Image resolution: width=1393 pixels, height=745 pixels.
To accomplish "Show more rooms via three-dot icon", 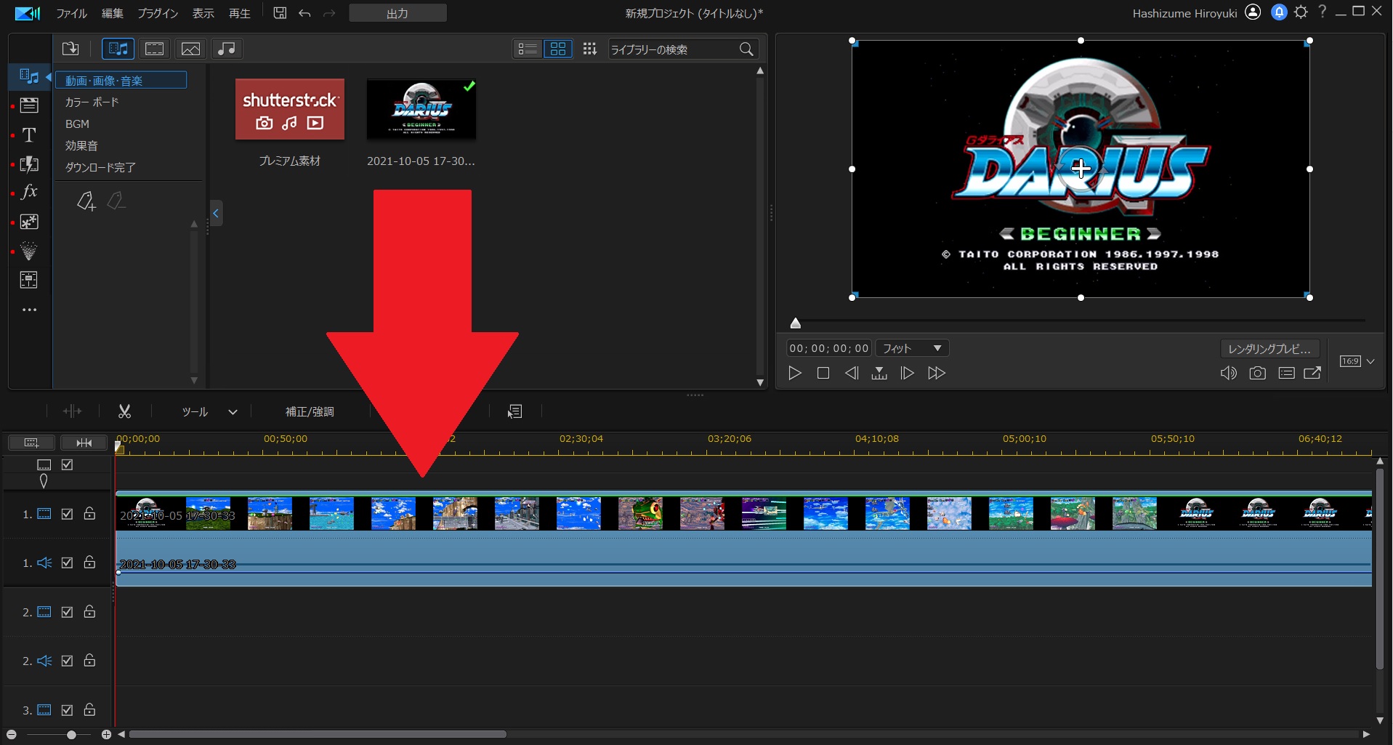I will 29,310.
